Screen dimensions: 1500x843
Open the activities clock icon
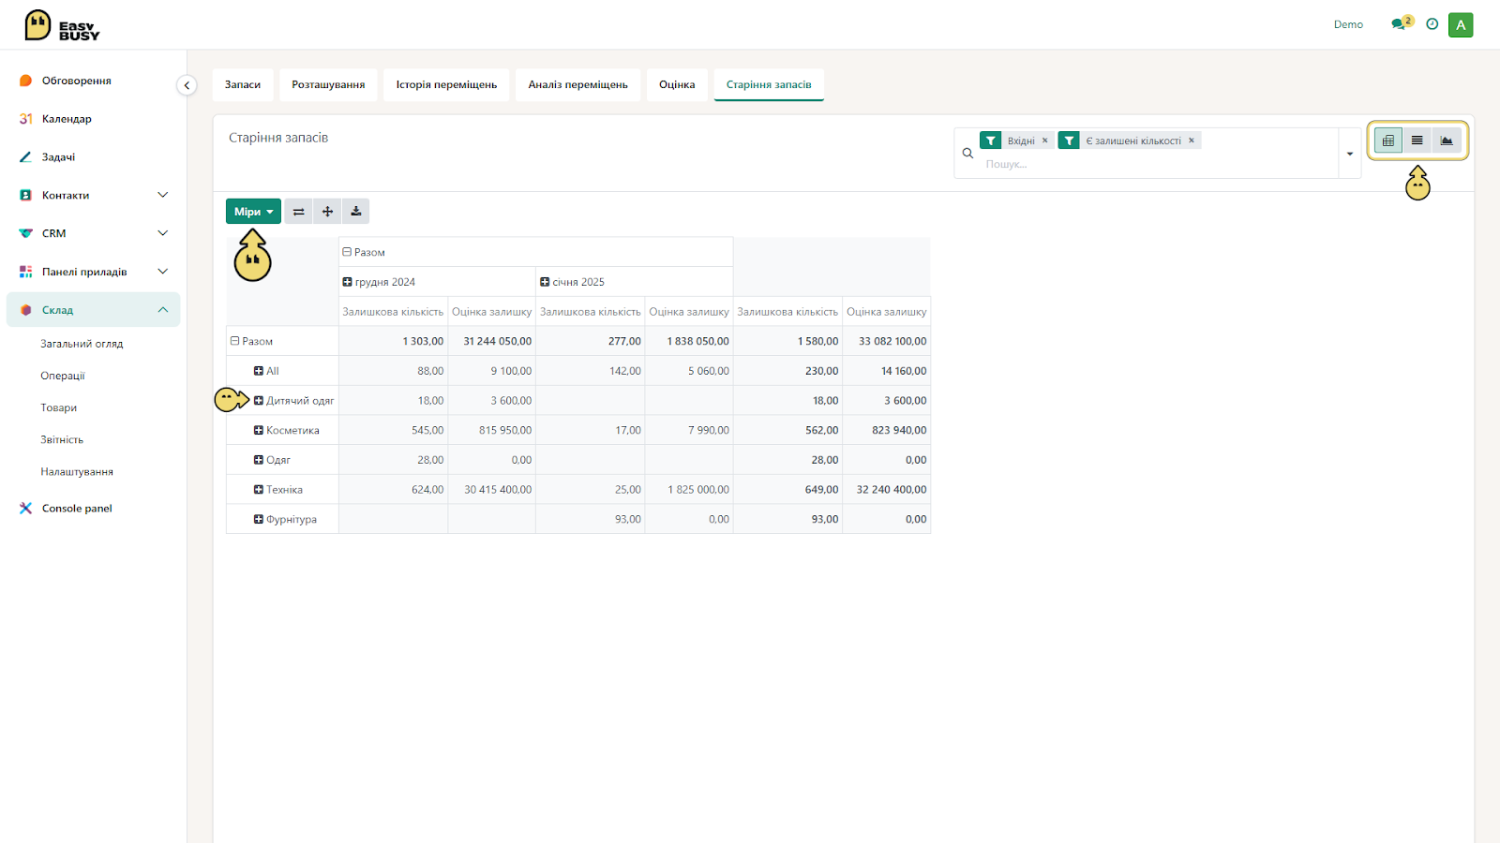coord(1432,24)
